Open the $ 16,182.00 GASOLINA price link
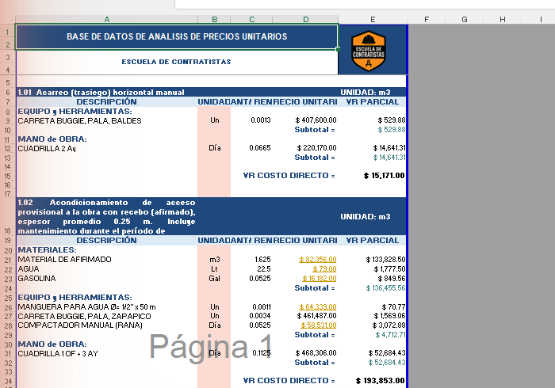The image size is (555, 388). pyautogui.click(x=319, y=279)
